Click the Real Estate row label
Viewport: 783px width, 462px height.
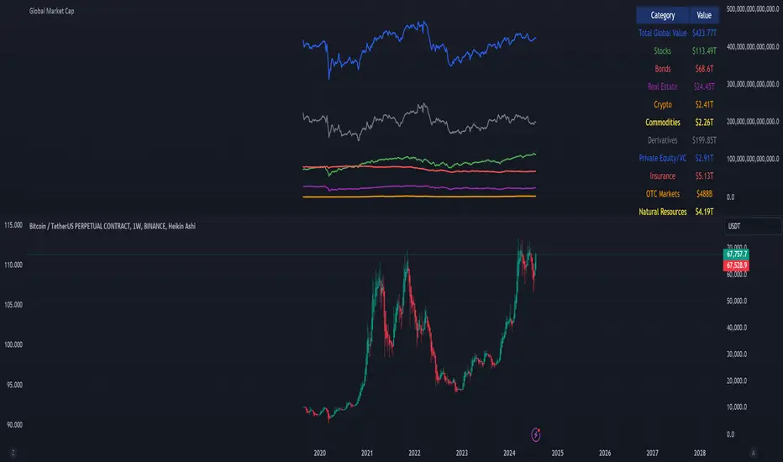click(663, 86)
